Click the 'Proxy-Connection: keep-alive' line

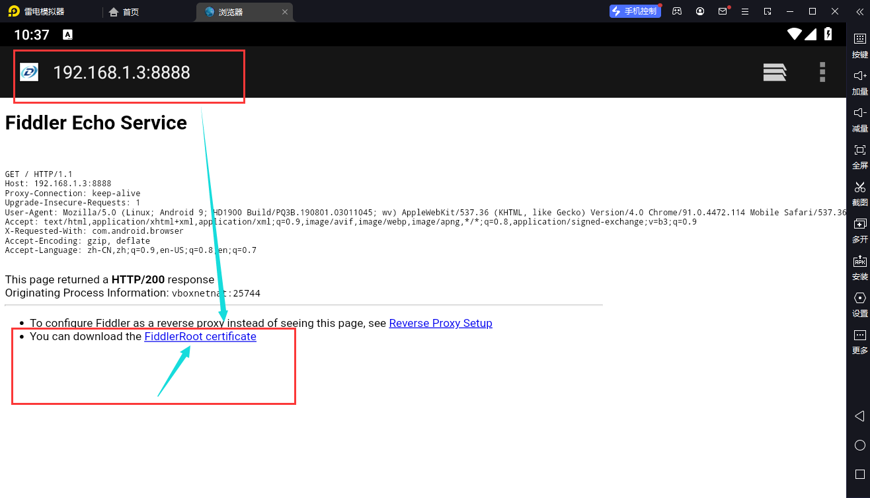(x=73, y=194)
